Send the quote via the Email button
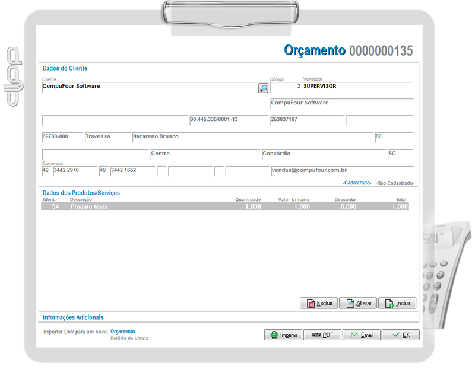475x379 pixels. click(x=362, y=335)
